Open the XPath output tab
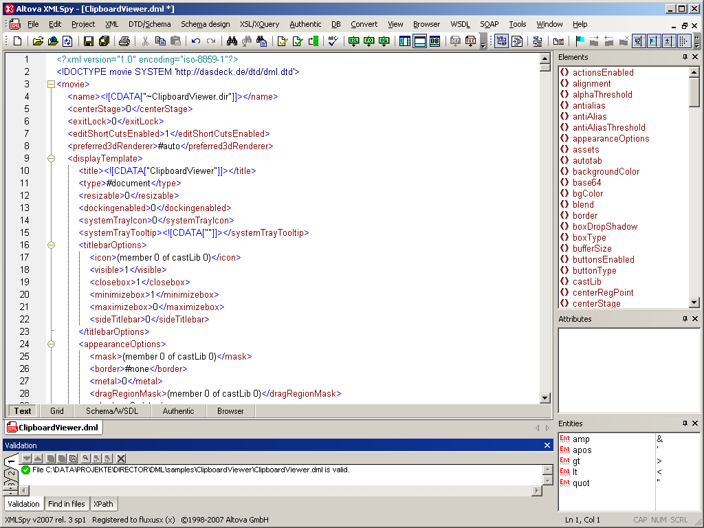 coord(103,504)
